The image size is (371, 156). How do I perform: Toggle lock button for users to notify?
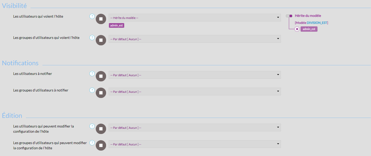101,76
